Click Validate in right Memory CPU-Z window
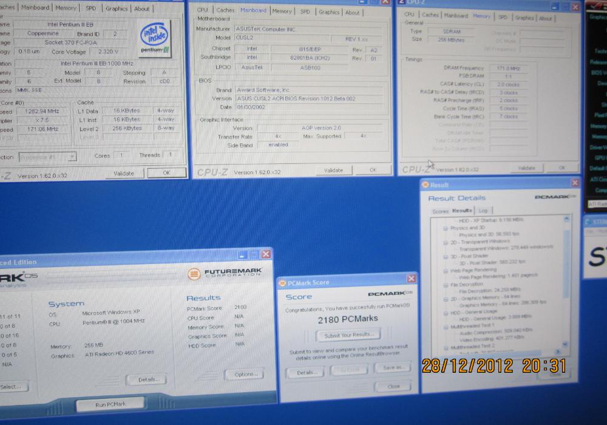This screenshot has width=607, height=425. point(526,168)
